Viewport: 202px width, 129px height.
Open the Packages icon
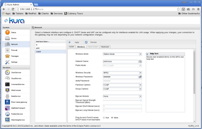click(x=7, y=56)
